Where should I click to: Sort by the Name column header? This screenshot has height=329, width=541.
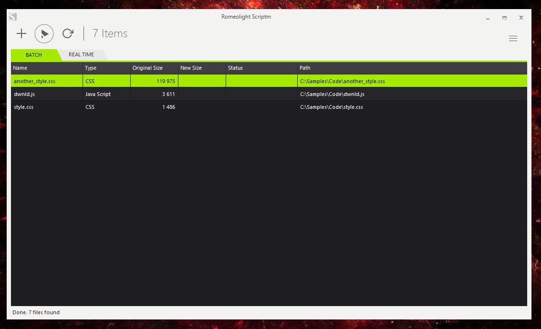point(47,68)
